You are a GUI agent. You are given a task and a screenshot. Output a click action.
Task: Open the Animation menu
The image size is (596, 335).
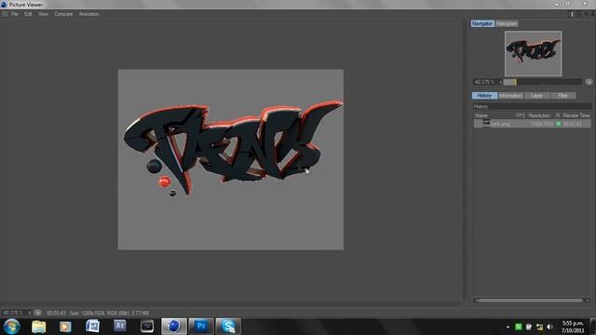click(89, 14)
